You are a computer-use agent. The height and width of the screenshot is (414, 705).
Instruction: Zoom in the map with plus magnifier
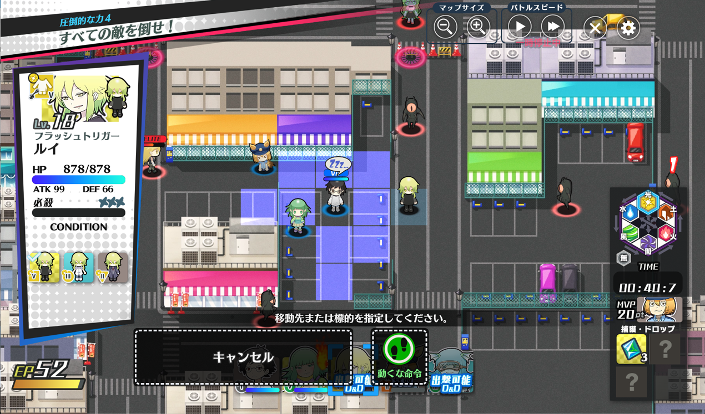[478, 27]
